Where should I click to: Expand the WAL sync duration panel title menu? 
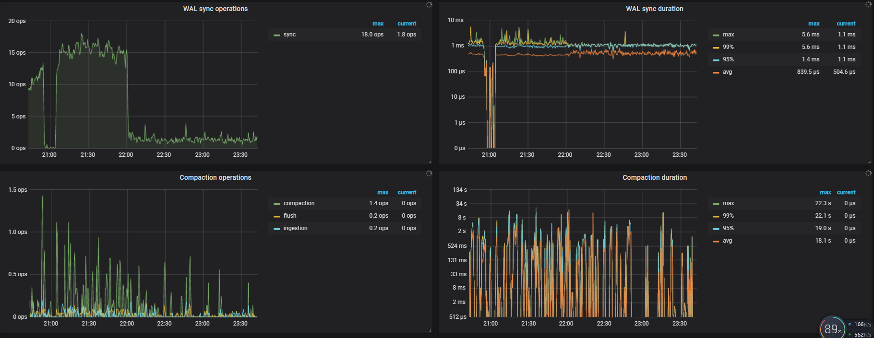(654, 9)
